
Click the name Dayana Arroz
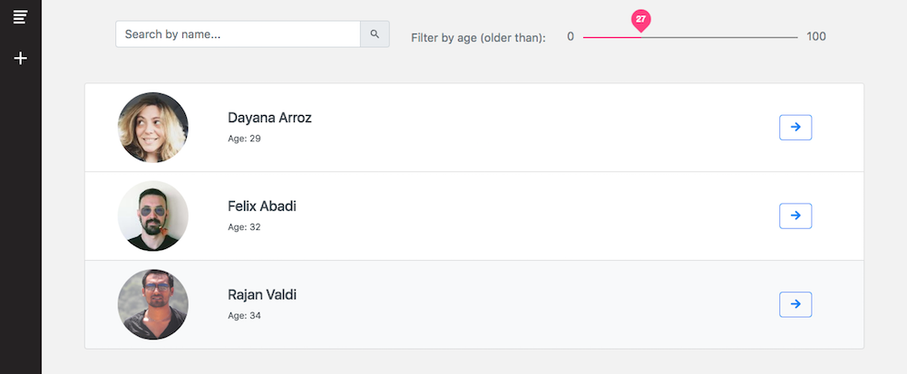tap(269, 118)
